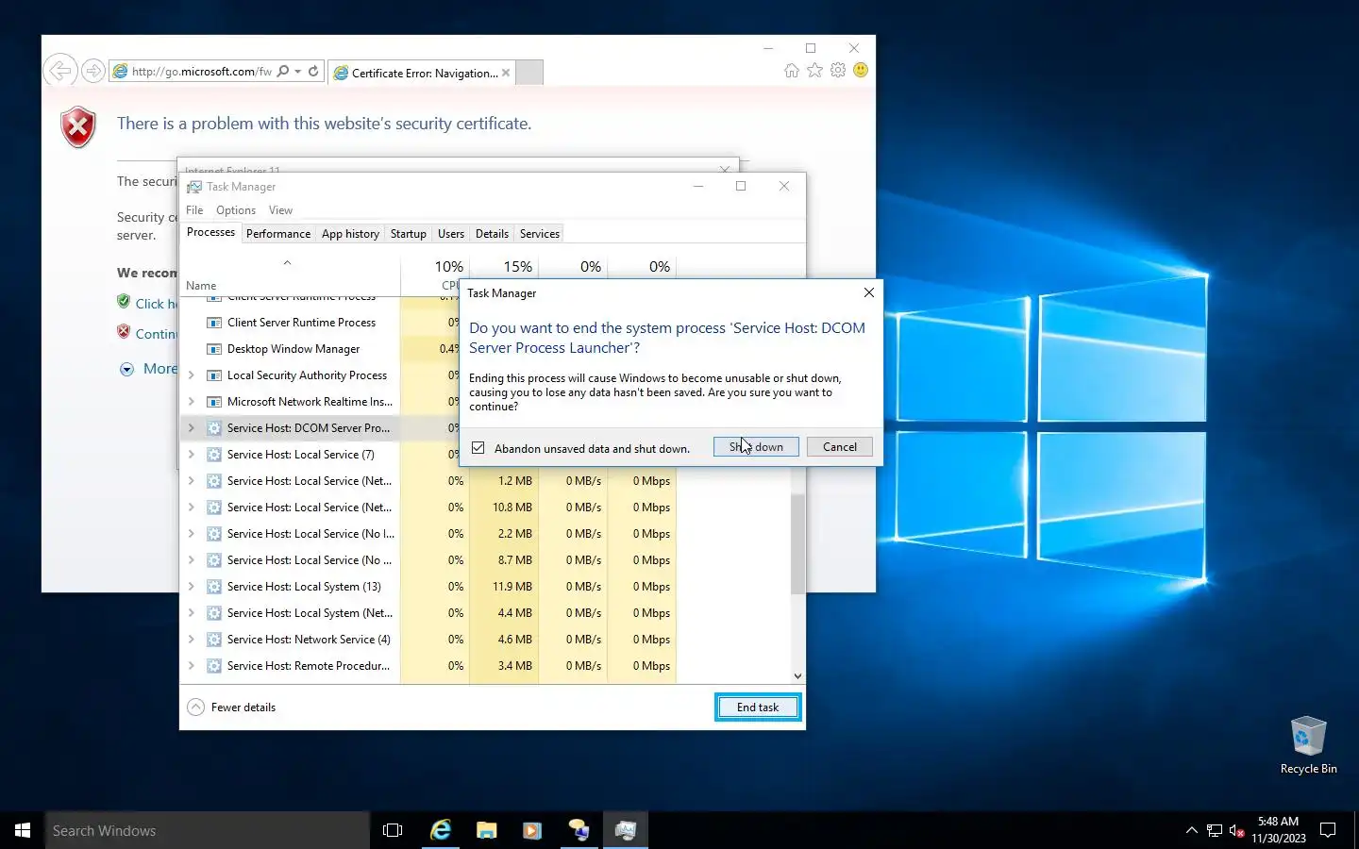Switch to the App history tab
The width and height of the screenshot is (1359, 849).
(x=350, y=234)
